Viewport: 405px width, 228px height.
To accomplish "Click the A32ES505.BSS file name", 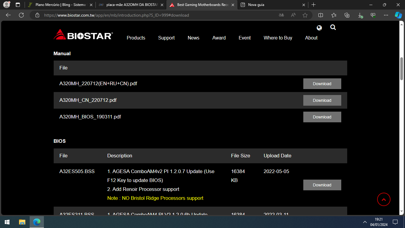I will tap(77, 172).
